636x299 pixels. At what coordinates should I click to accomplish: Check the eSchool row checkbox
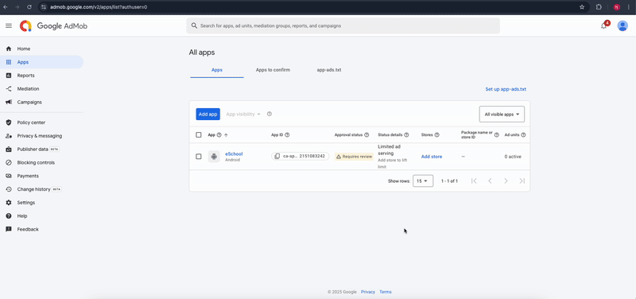(198, 156)
